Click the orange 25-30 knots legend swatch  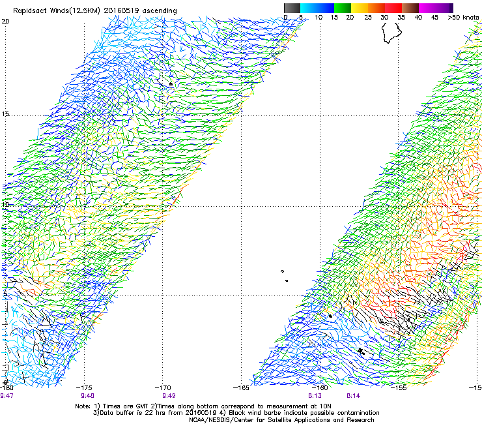(376, 8)
